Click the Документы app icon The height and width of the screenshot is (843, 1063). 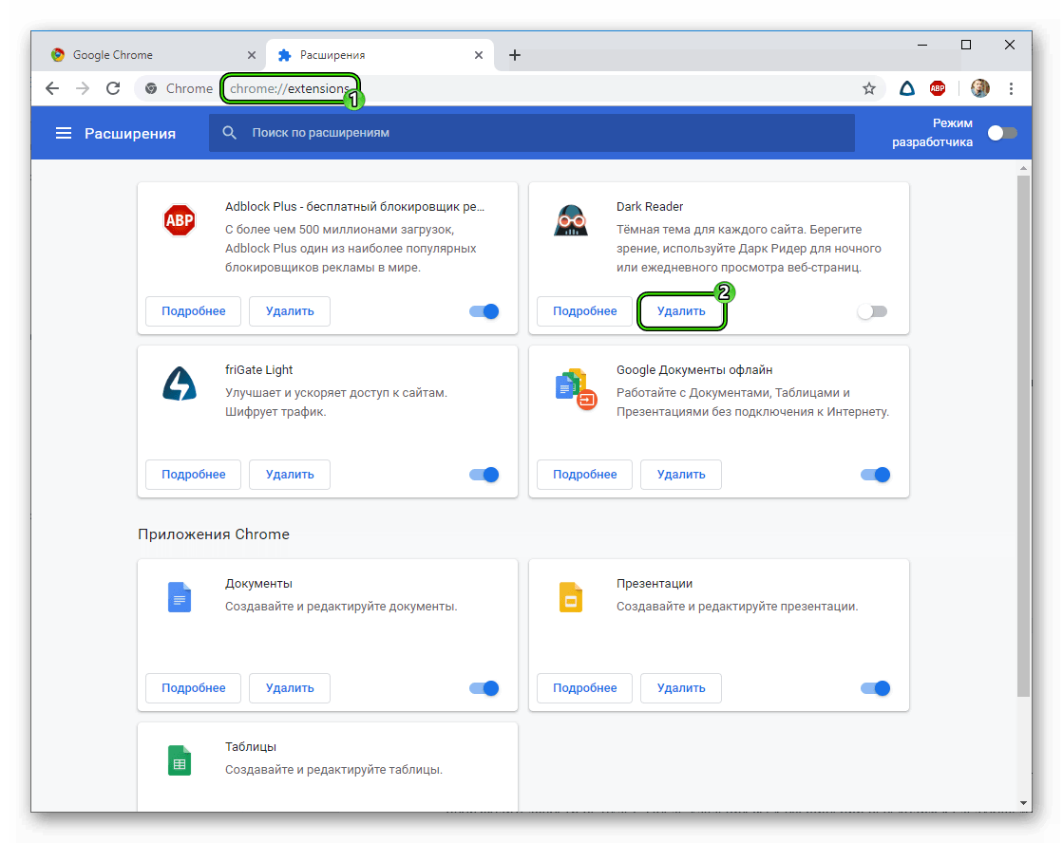click(180, 597)
